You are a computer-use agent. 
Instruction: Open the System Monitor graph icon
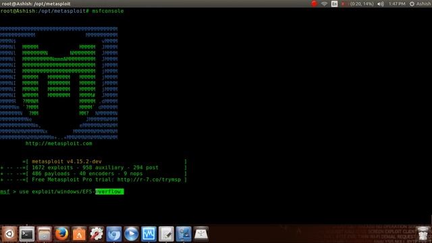click(148, 234)
